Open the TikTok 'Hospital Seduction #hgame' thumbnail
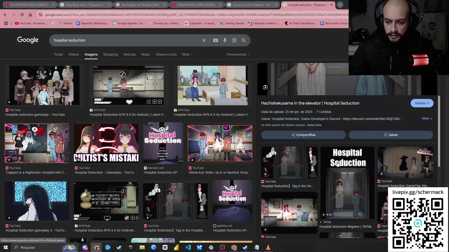The image size is (449, 252). point(347,183)
